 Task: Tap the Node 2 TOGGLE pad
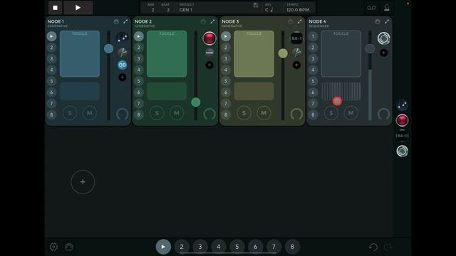167,54
